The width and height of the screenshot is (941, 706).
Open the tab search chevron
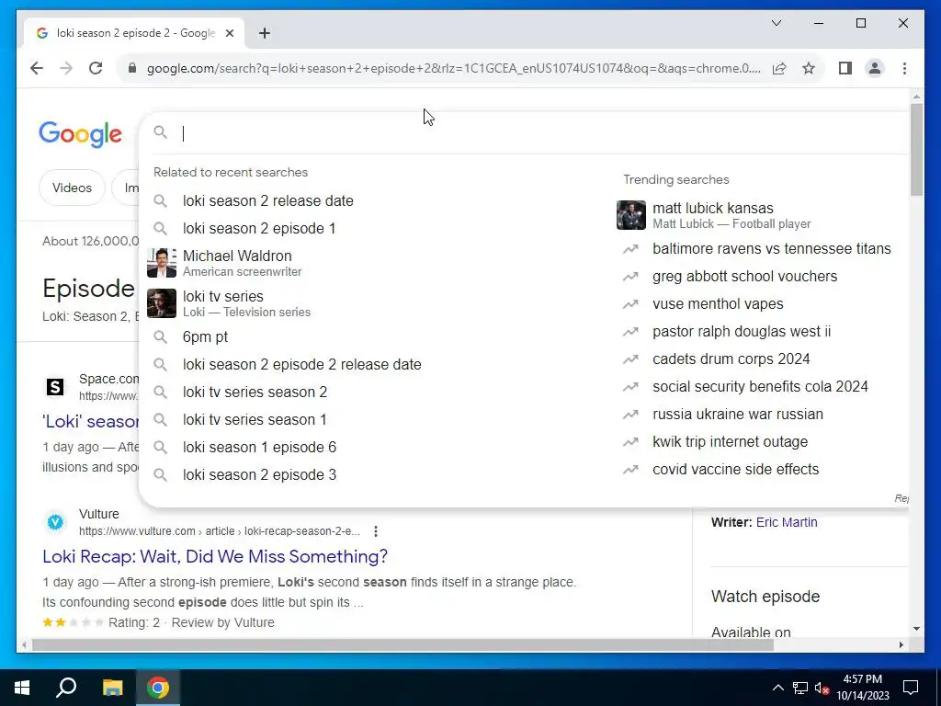coord(776,23)
